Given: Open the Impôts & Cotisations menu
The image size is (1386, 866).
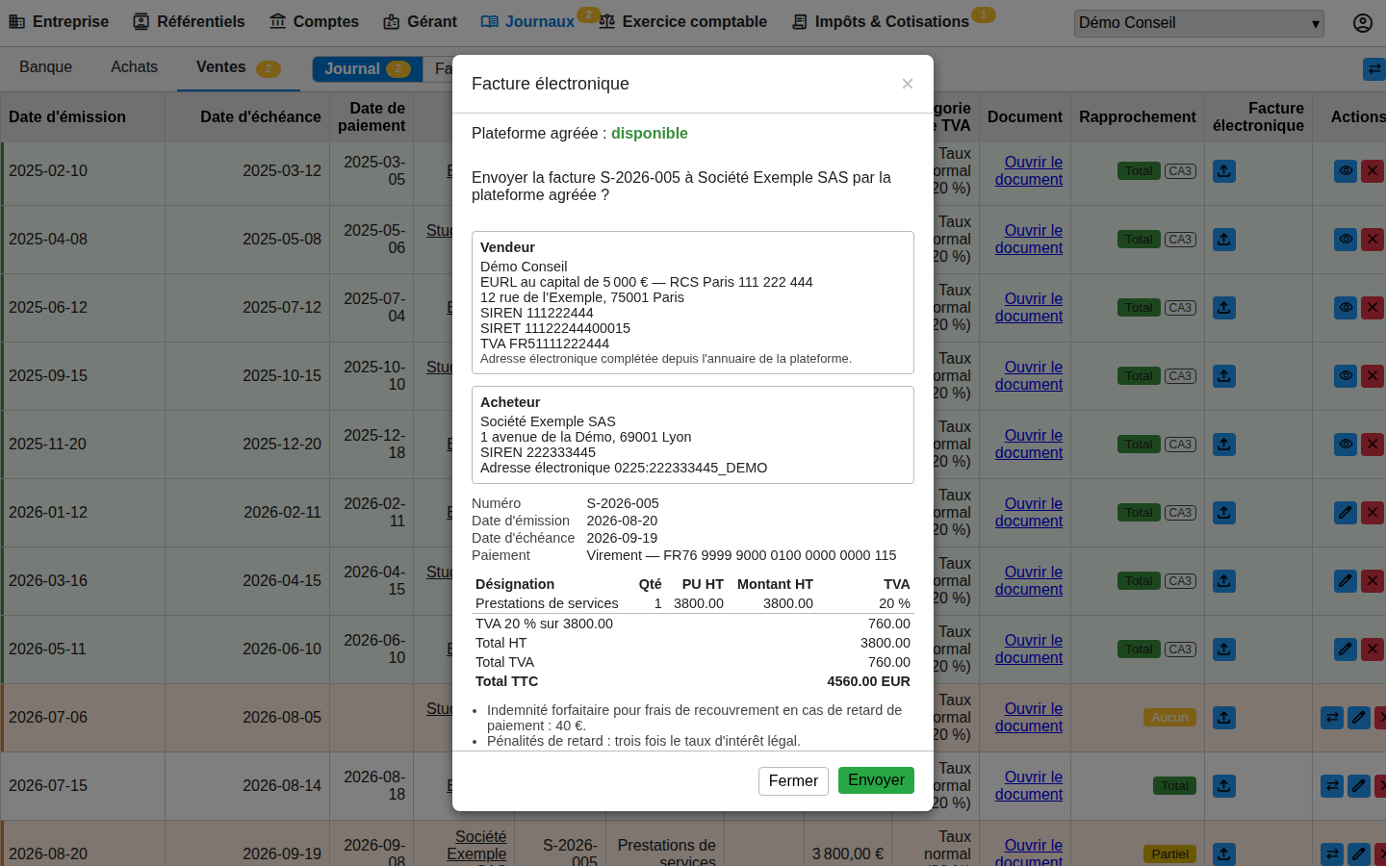Looking at the screenshot, I should [881, 22].
